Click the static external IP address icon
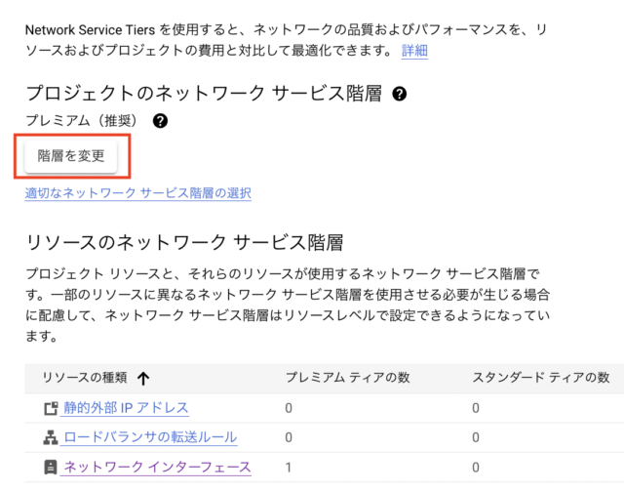The width and height of the screenshot is (624, 491). pyautogui.click(x=51, y=408)
